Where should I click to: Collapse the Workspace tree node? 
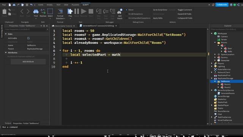coord(212,33)
